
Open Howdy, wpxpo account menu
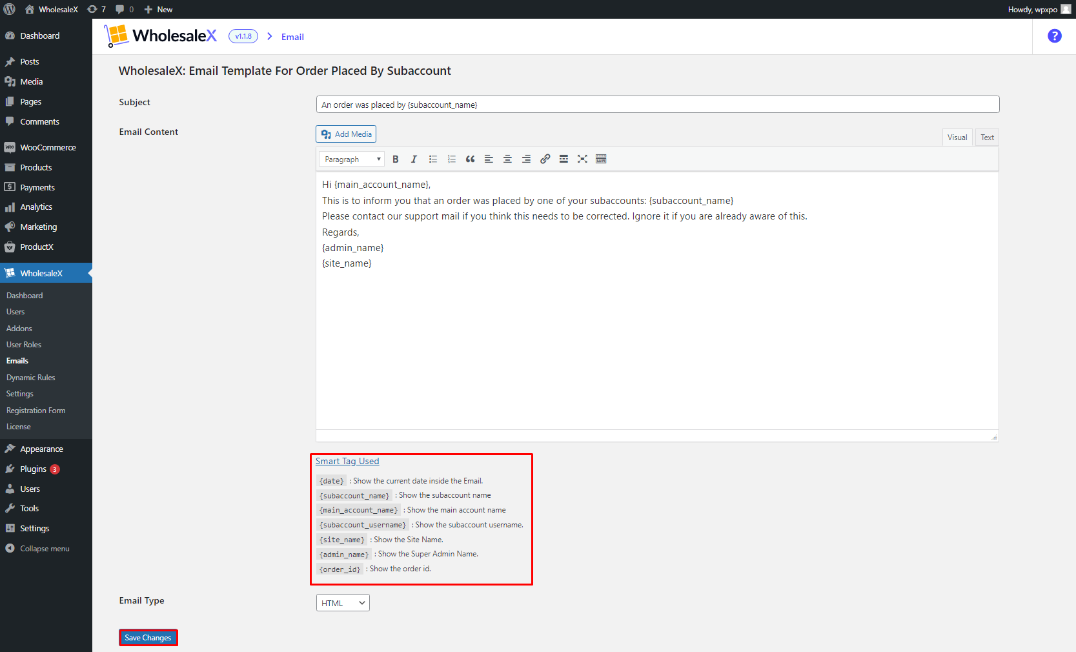(1039, 9)
